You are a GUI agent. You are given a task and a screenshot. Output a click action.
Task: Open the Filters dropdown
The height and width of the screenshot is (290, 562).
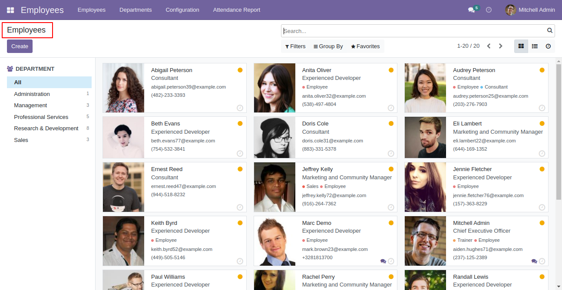pos(295,46)
